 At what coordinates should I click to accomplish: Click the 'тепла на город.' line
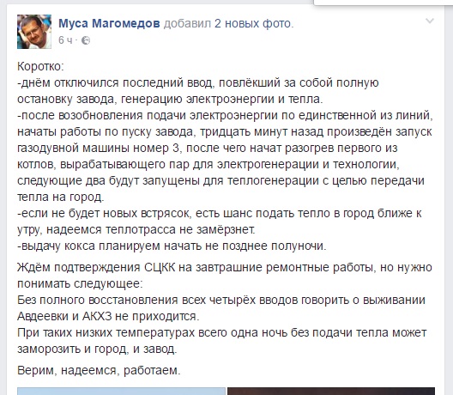coord(61,197)
